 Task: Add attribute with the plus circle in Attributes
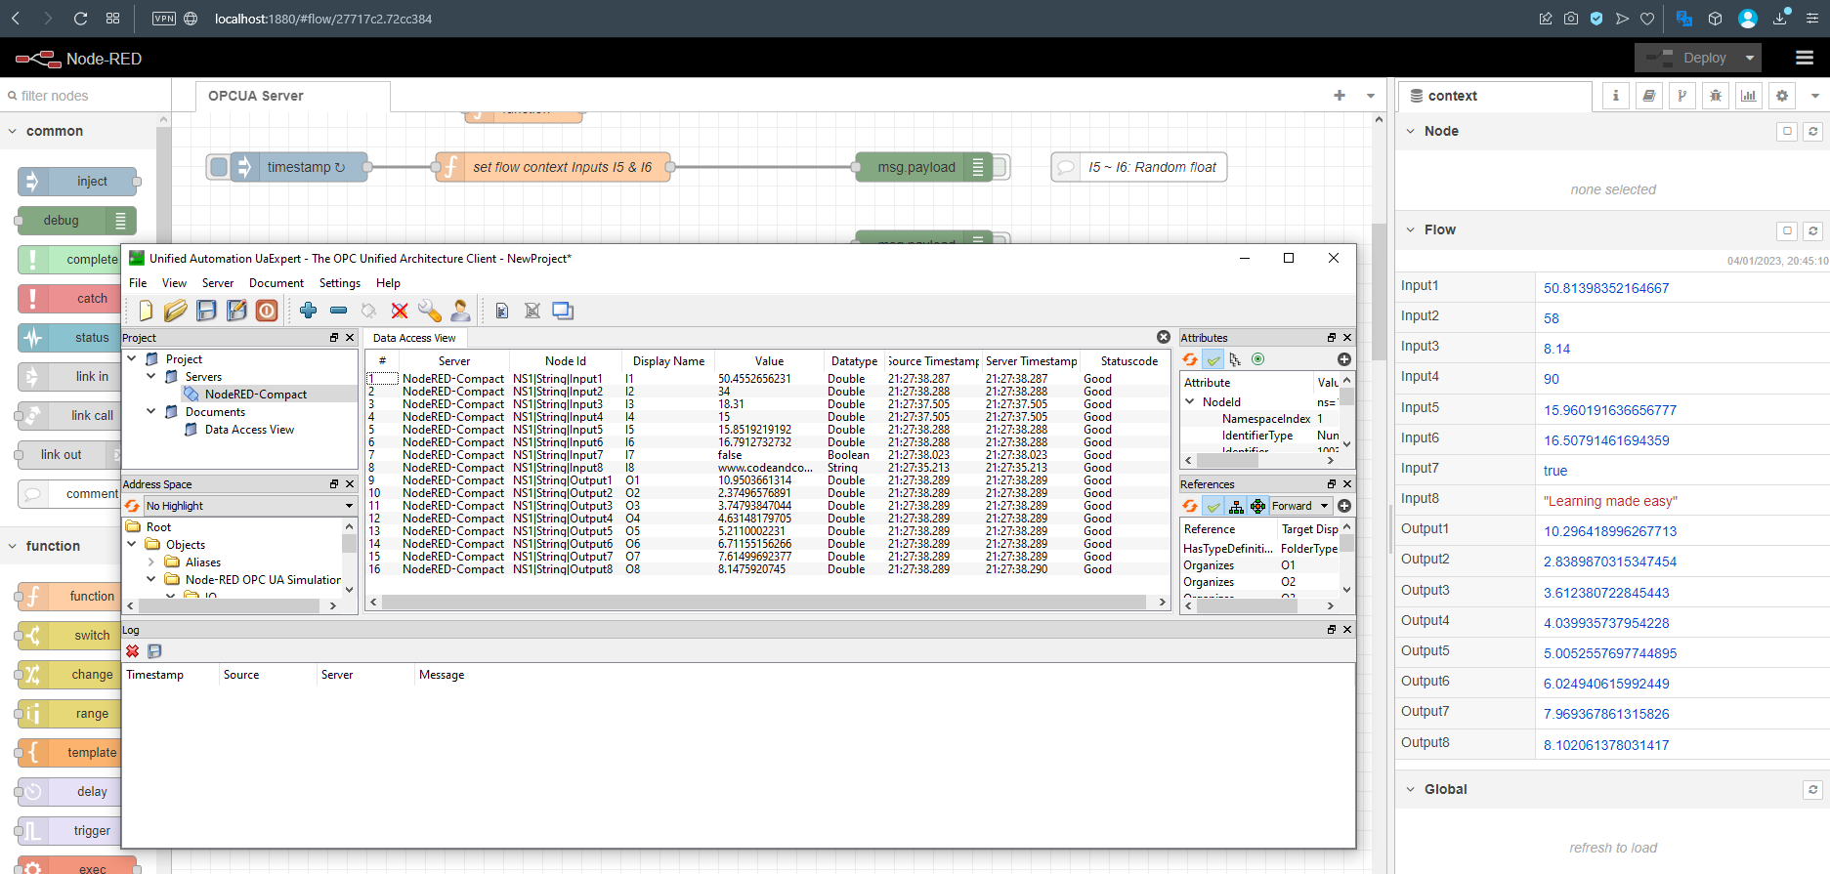pos(1344,359)
